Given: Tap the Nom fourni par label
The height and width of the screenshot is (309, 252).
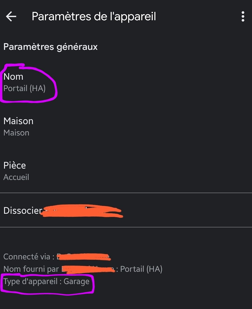Looking at the screenshot, I should pyautogui.click(x=31, y=269).
